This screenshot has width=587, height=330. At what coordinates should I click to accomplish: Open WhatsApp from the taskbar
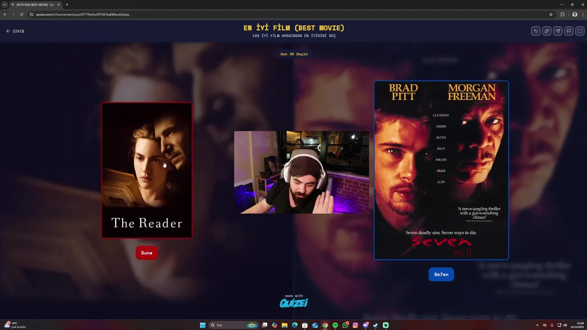(x=345, y=325)
